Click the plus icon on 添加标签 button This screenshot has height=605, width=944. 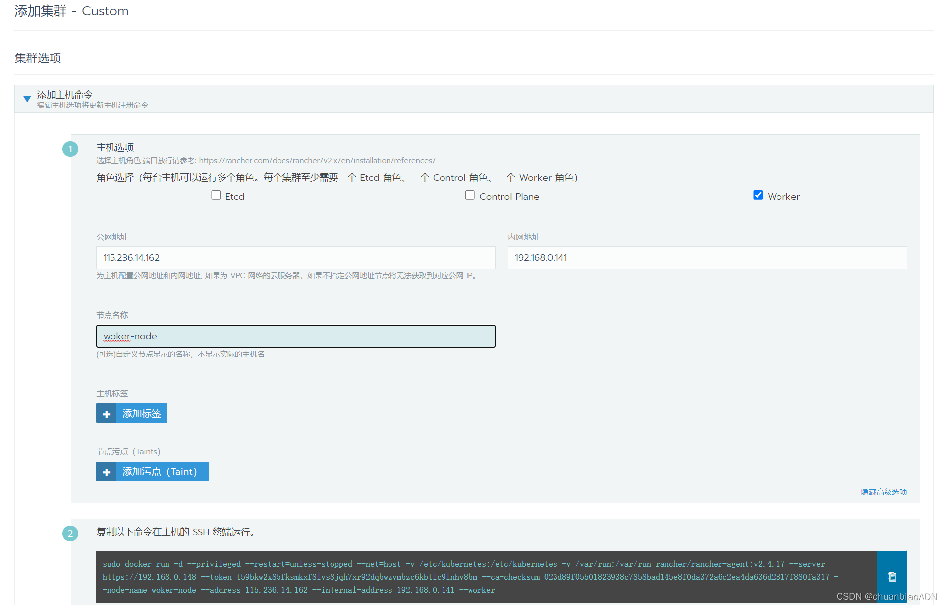coord(106,414)
